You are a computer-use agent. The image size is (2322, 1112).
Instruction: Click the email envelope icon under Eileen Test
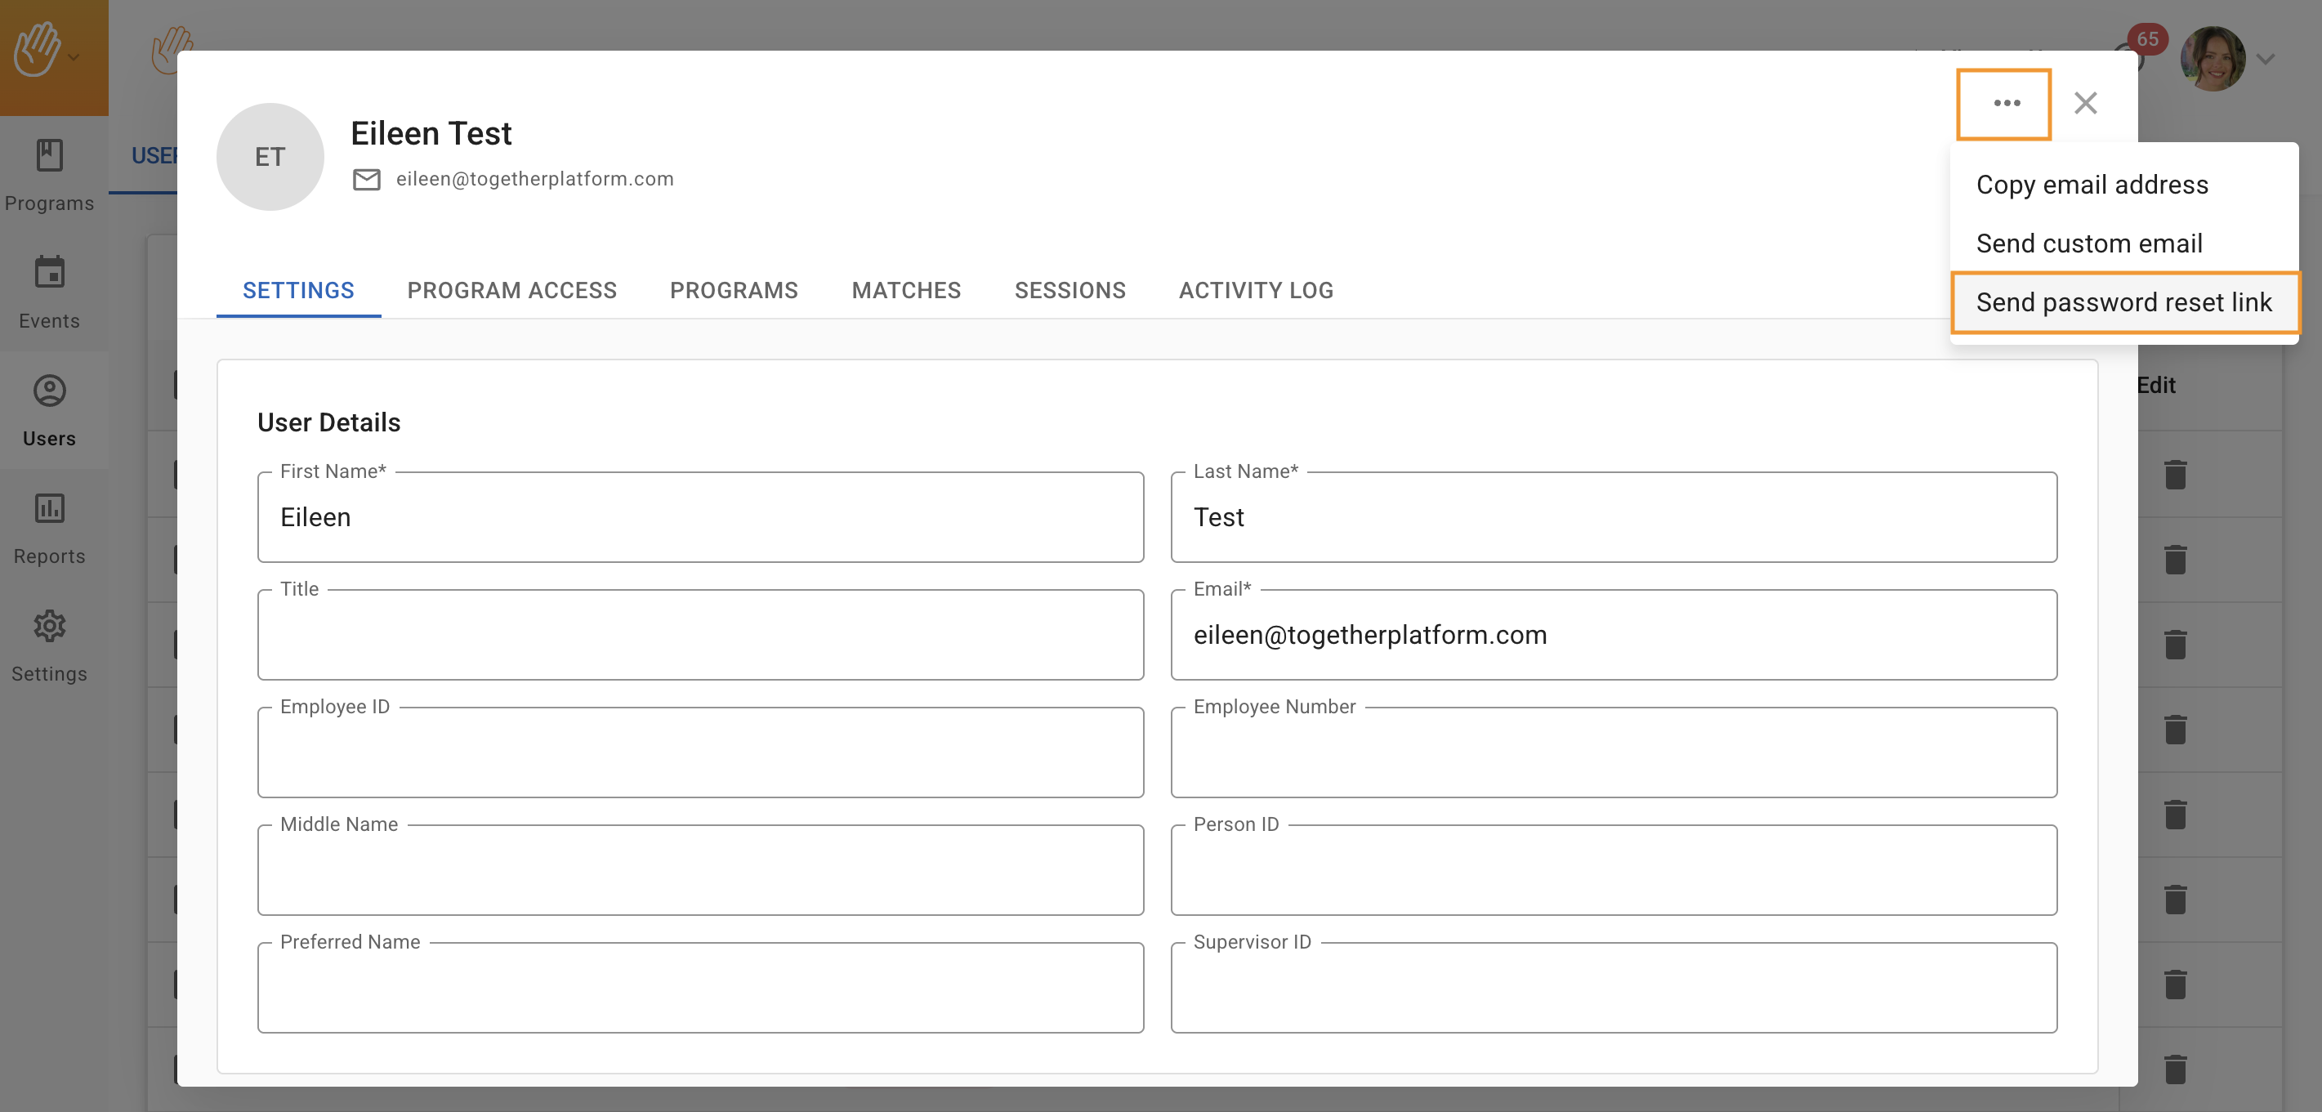point(366,179)
